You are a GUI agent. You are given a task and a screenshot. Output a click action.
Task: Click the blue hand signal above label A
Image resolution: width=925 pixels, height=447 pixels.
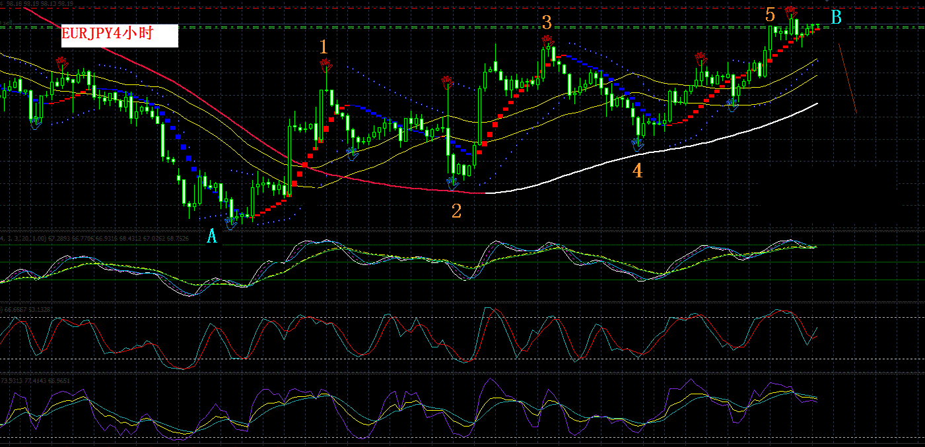click(230, 223)
